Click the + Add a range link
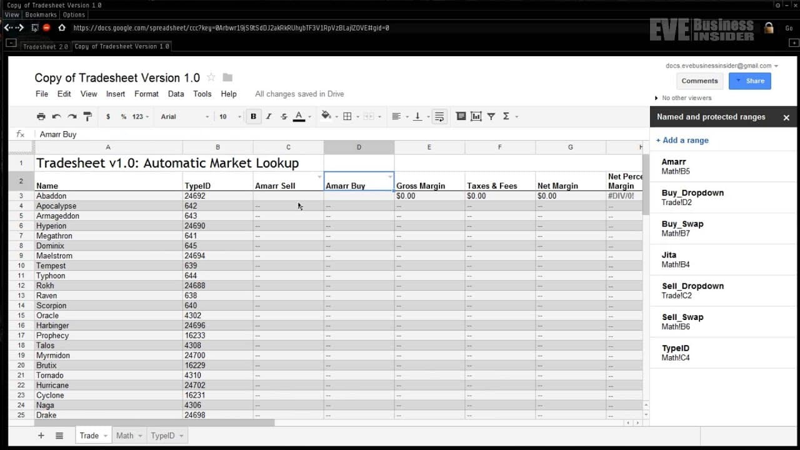 pyautogui.click(x=682, y=140)
